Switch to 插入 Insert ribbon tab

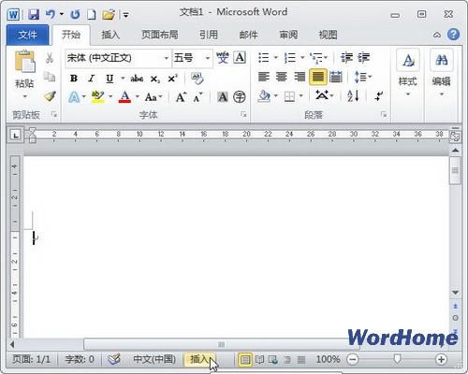pyautogui.click(x=110, y=35)
